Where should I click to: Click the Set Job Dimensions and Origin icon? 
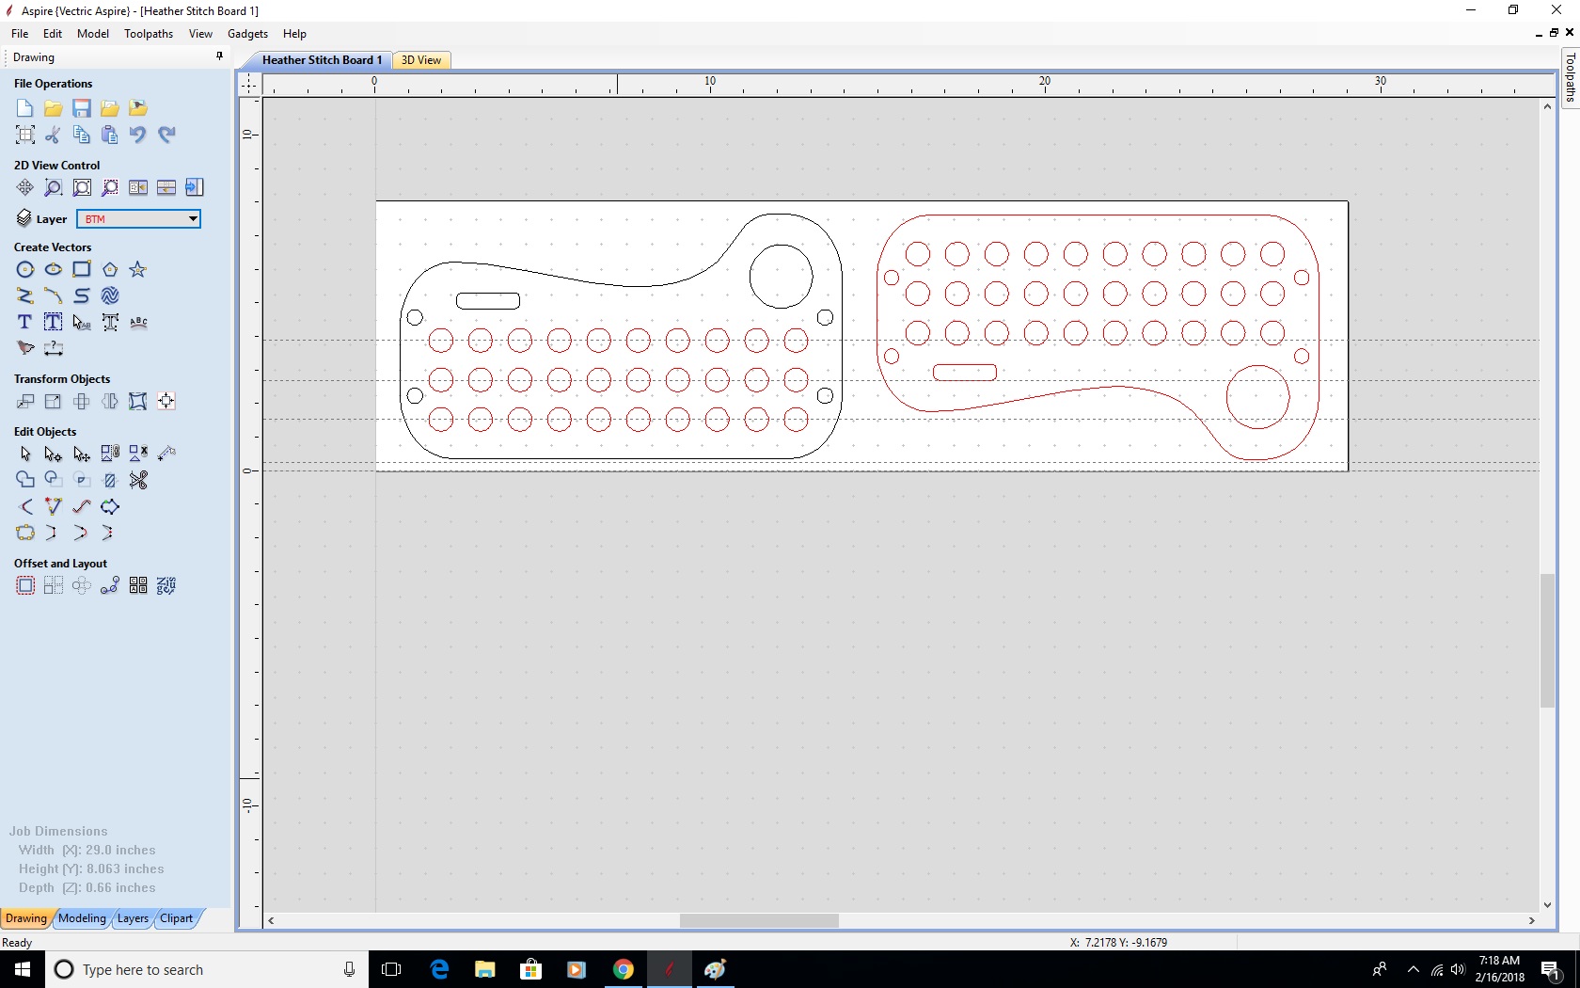click(25, 135)
